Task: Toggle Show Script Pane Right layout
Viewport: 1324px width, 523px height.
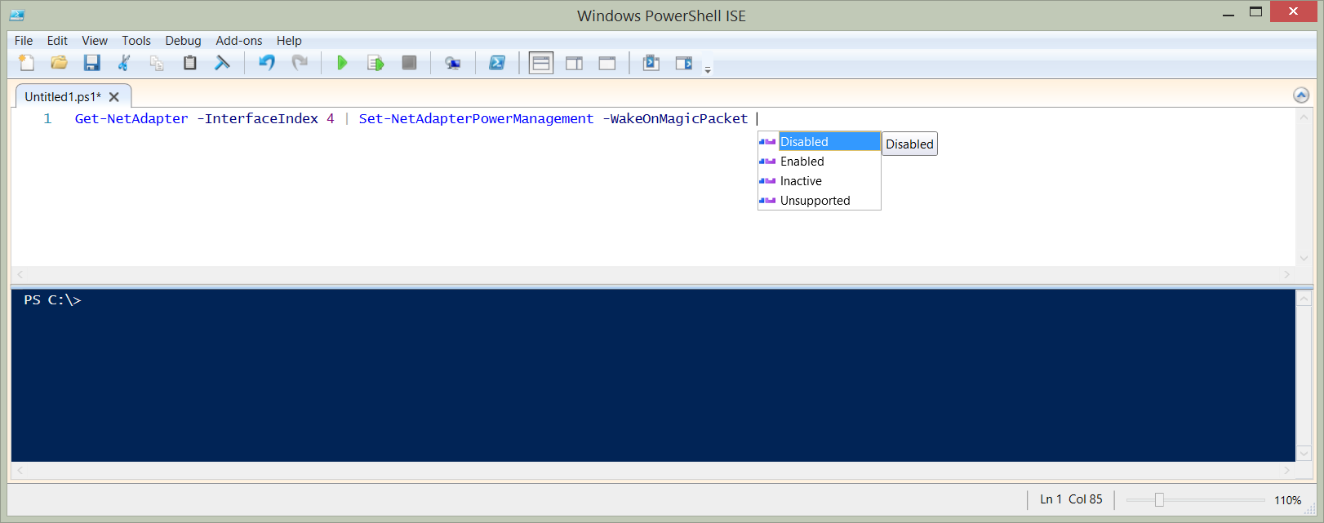Action: [x=574, y=63]
